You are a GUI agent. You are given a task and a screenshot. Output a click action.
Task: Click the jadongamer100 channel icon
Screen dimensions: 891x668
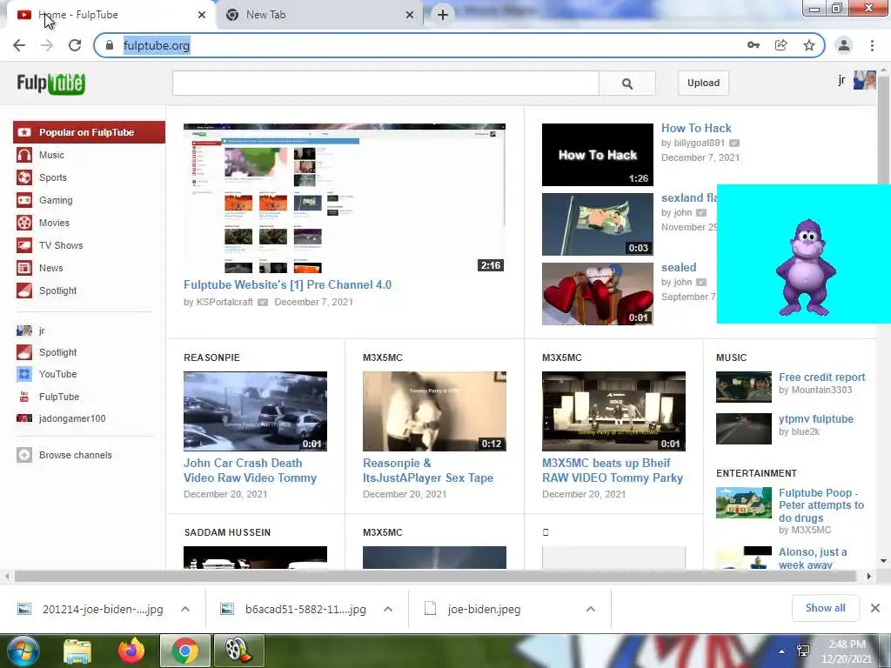(x=23, y=418)
